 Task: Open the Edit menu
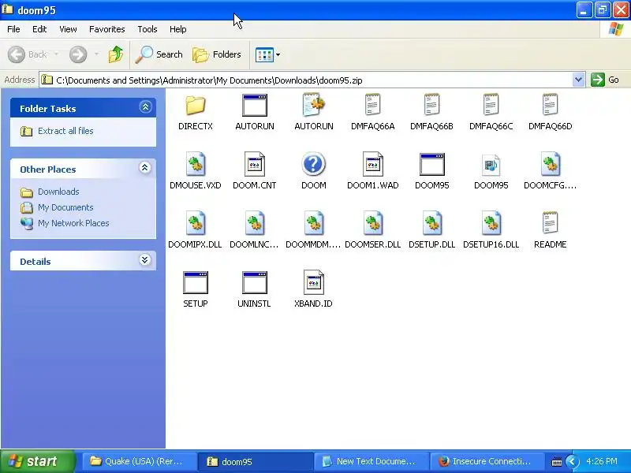pos(39,29)
